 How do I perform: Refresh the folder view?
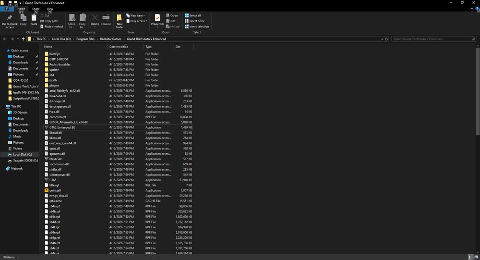[386, 39]
